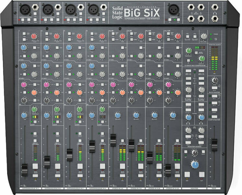Adjust the channel 4 fader
Screen dimensions: 242x195
92,146
